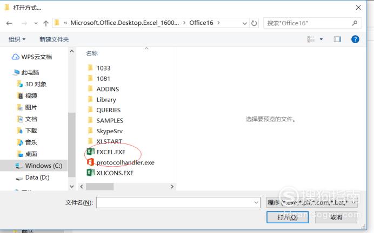Select the SAMPLES folder
The width and height of the screenshot is (374, 233).
pyautogui.click(x=105, y=120)
